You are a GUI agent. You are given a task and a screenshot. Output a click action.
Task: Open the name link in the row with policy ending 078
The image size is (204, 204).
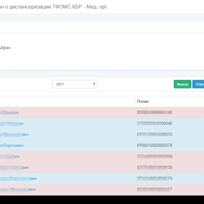[x=11, y=145]
